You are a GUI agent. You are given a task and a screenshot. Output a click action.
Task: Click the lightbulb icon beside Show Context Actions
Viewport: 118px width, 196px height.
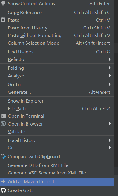point(3,3)
